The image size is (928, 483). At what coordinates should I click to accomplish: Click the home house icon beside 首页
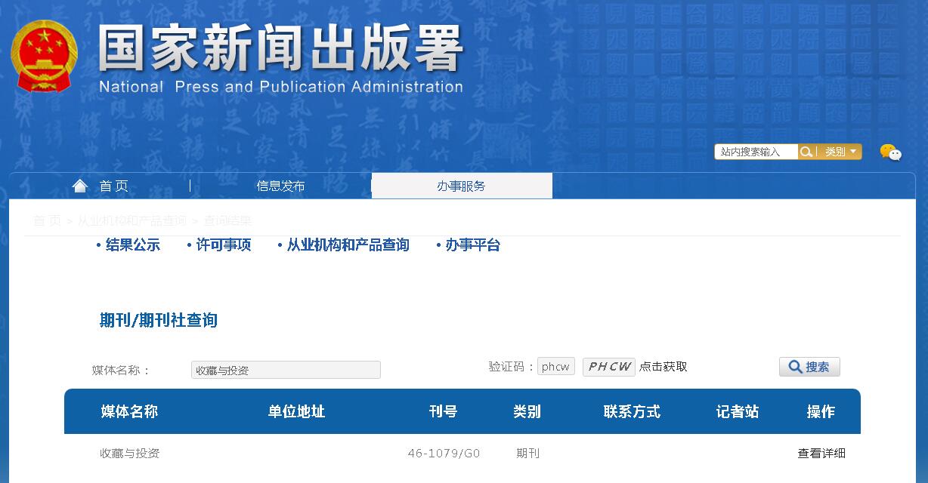(80, 185)
